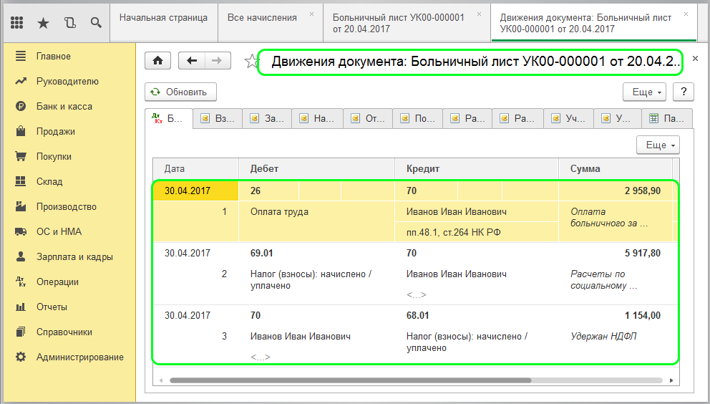The width and height of the screenshot is (710, 404).
Task: Click the Favorites star in top toolbar
Action: (x=43, y=23)
